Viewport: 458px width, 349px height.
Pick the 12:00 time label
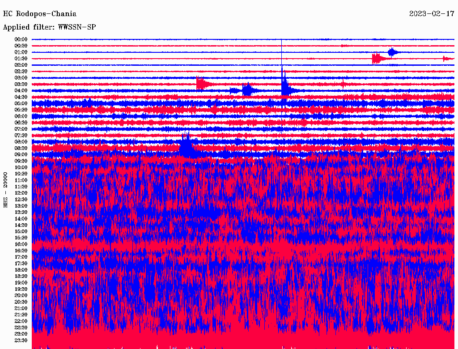pyautogui.click(x=21, y=193)
